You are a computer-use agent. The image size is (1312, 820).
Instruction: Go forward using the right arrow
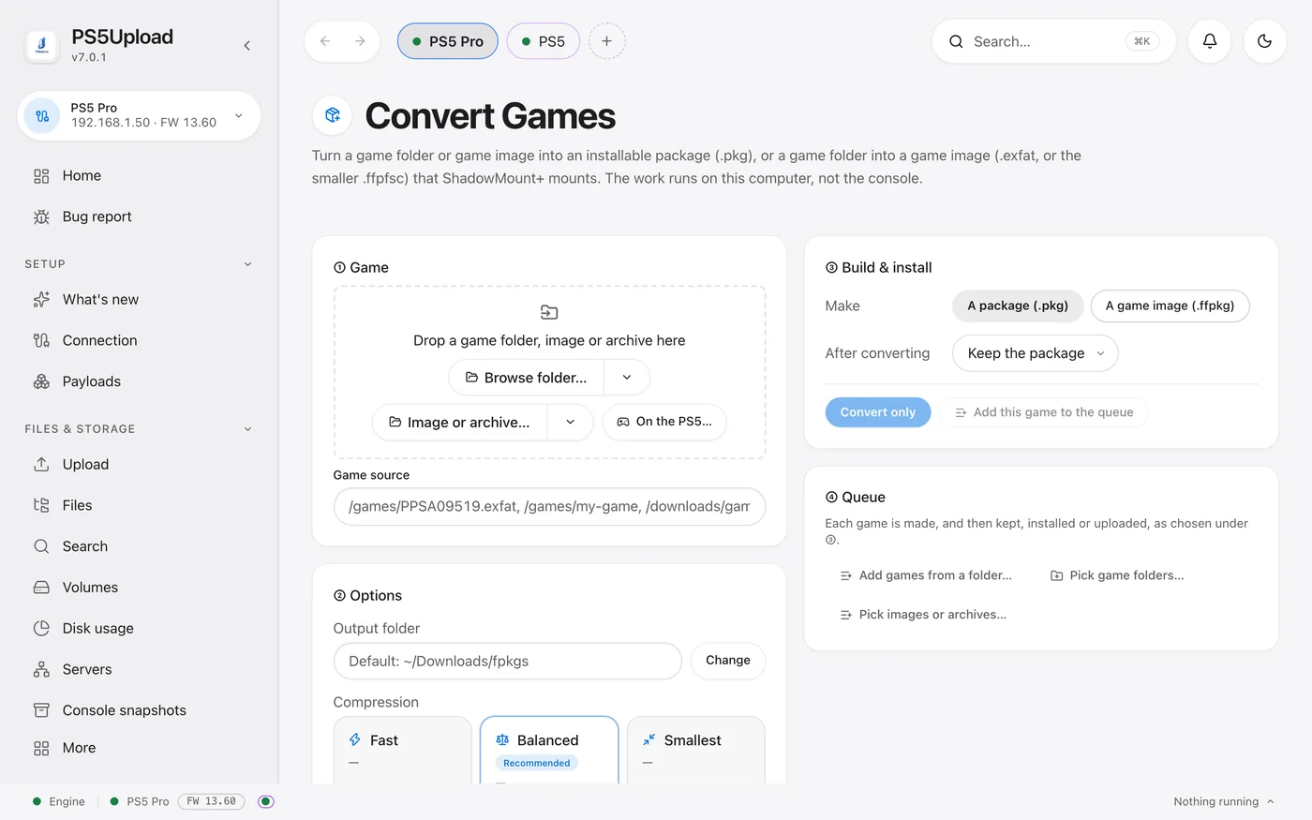click(360, 41)
